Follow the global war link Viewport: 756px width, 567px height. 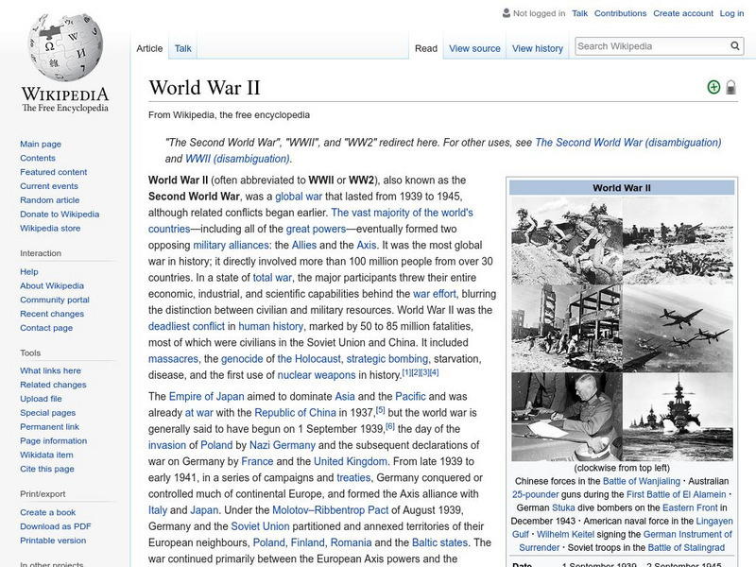pos(299,197)
